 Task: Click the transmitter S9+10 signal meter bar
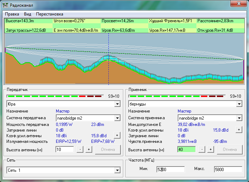pos(55,96)
